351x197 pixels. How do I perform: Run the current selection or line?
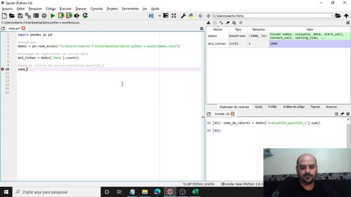click(77, 16)
